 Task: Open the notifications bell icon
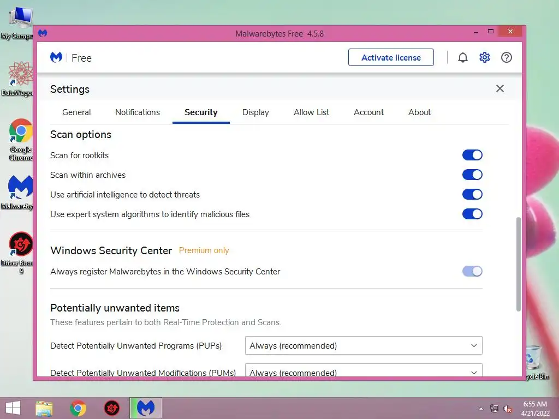[463, 57]
